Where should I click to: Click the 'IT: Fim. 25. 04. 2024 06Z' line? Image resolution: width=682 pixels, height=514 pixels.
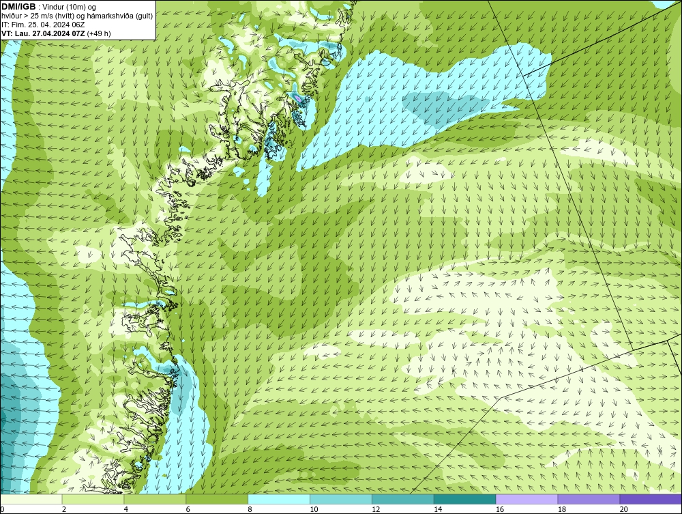pyautogui.click(x=43, y=25)
